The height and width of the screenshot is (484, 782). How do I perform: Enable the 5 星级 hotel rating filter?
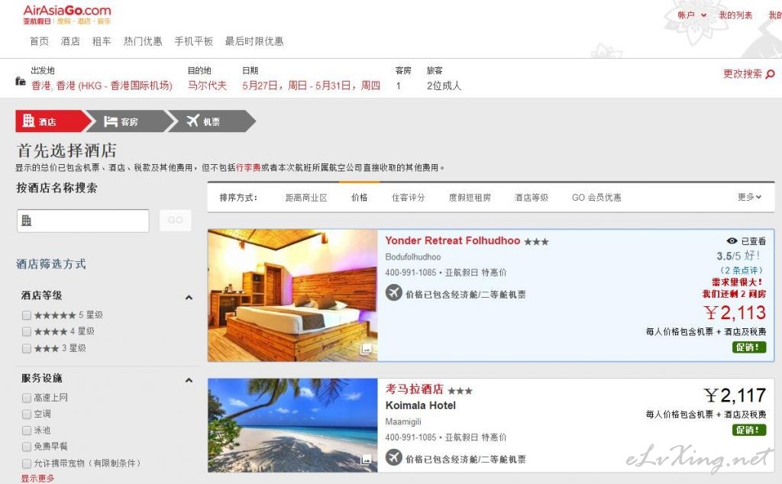[x=27, y=315]
